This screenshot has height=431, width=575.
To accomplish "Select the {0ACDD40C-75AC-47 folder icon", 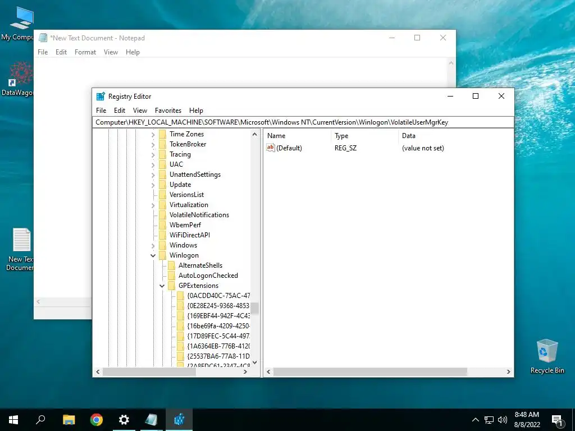I will click(x=180, y=295).
